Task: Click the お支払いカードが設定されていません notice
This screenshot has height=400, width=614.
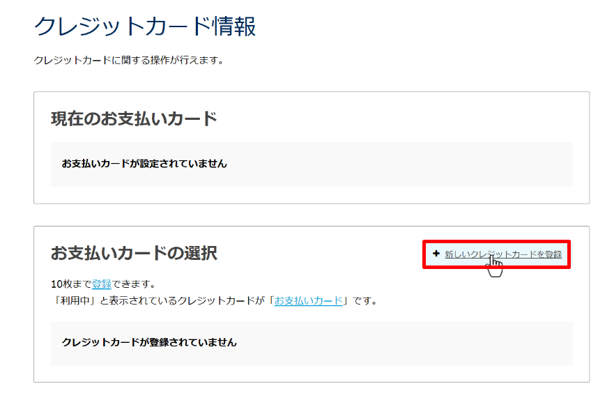Action: coord(144,164)
